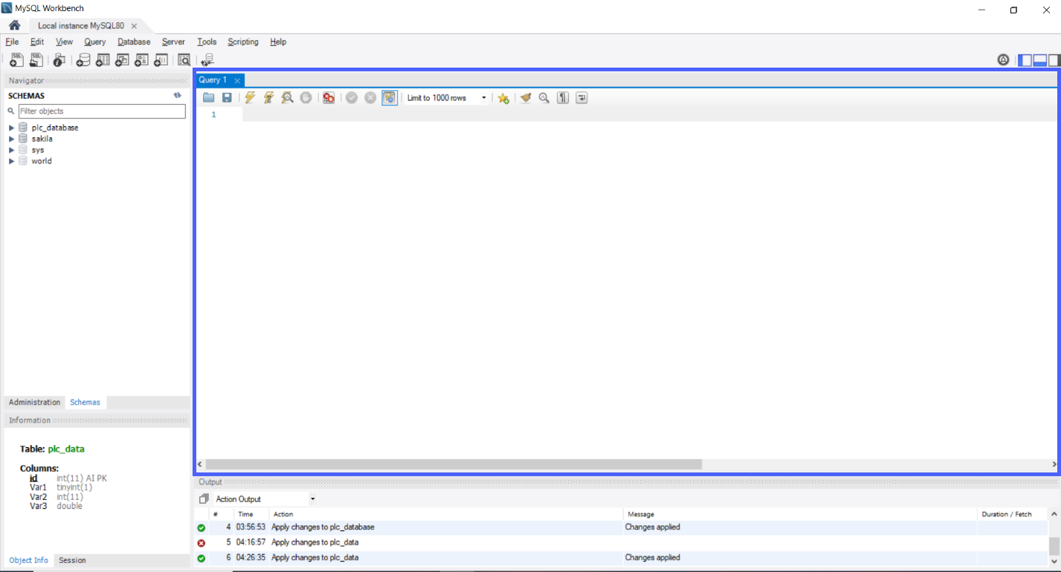This screenshot has height=572, width=1061.
Task: Create a new stored procedure
Action: pos(141,59)
